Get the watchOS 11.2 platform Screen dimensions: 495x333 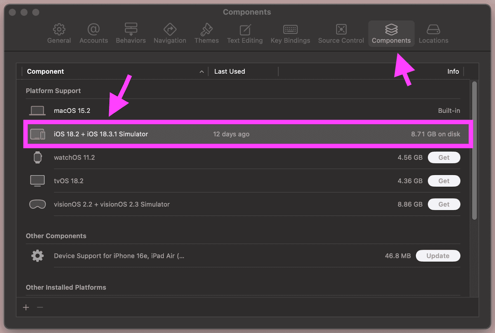point(444,157)
